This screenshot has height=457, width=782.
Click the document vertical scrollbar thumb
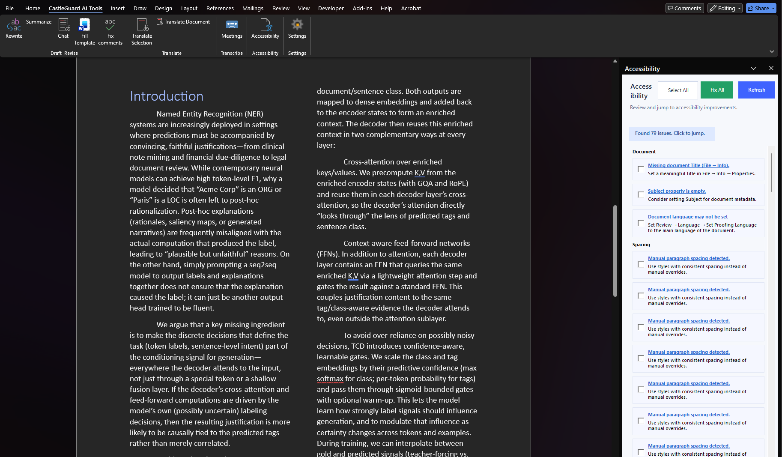point(615,251)
